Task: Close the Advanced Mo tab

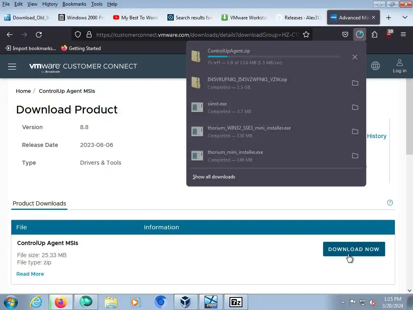Action: [x=373, y=17]
